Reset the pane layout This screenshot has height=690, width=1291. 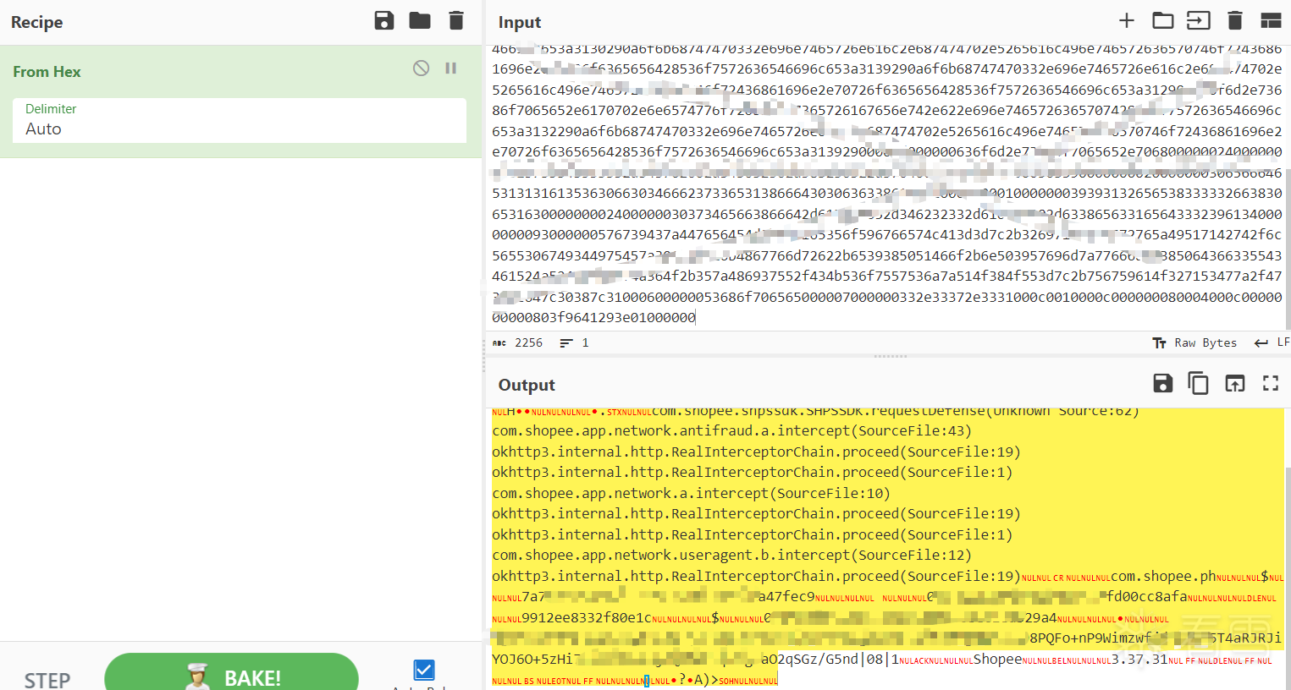click(1271, 20)
